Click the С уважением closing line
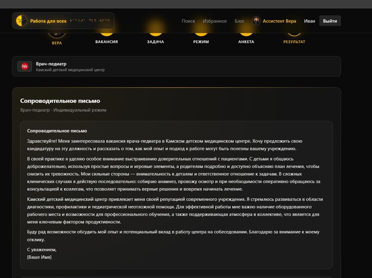 point(42,250)
